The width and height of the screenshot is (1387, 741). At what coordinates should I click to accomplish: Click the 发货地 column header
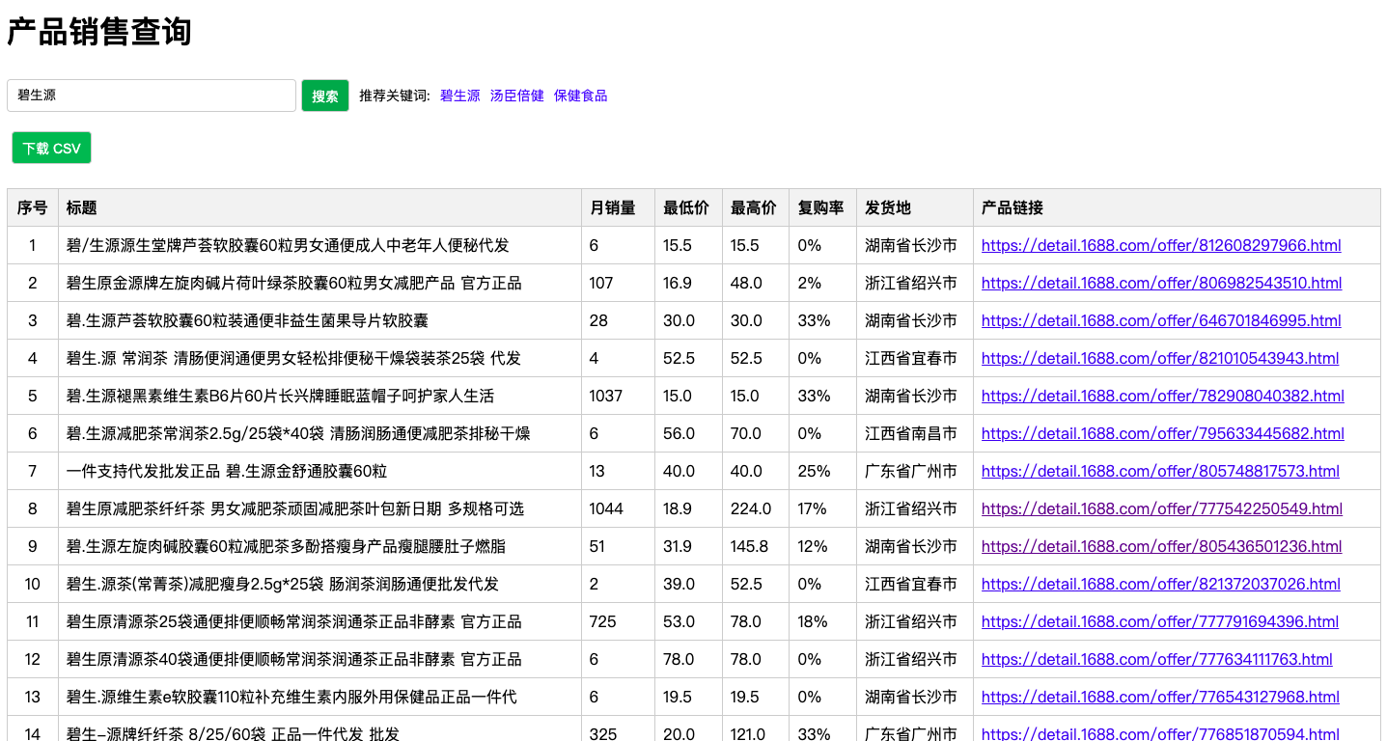tap(915, 207)
